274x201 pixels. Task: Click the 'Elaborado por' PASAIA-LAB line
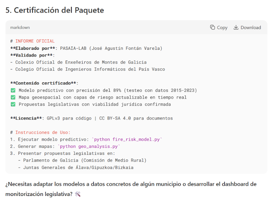(x=86, y=48)
